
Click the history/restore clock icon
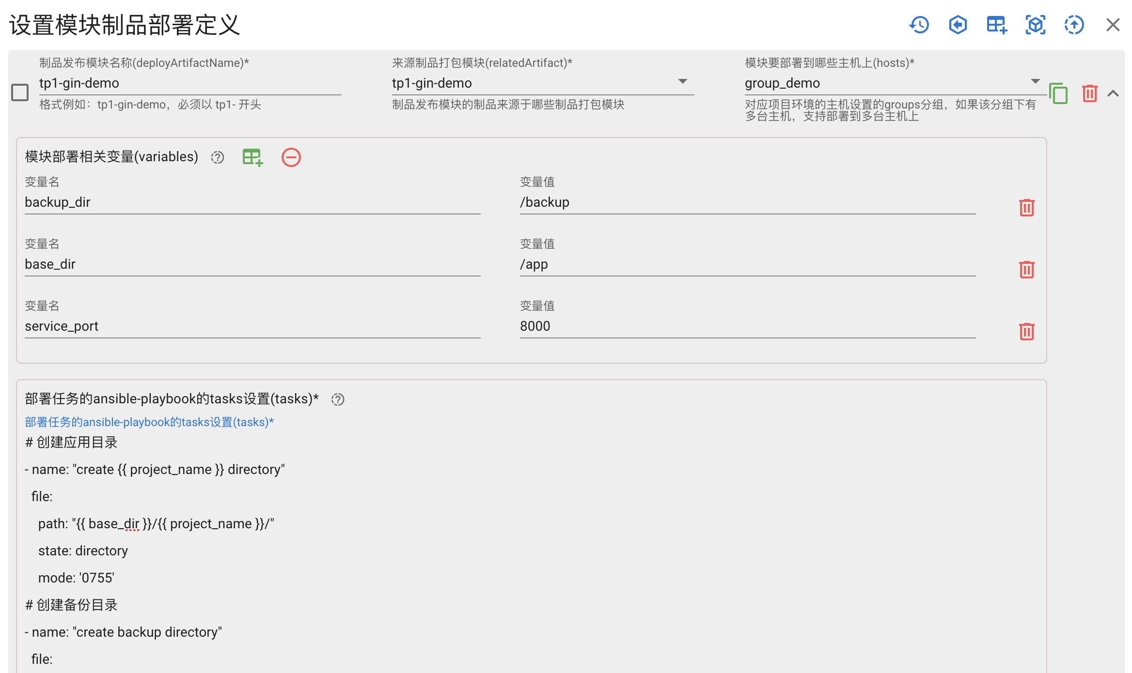919,25
